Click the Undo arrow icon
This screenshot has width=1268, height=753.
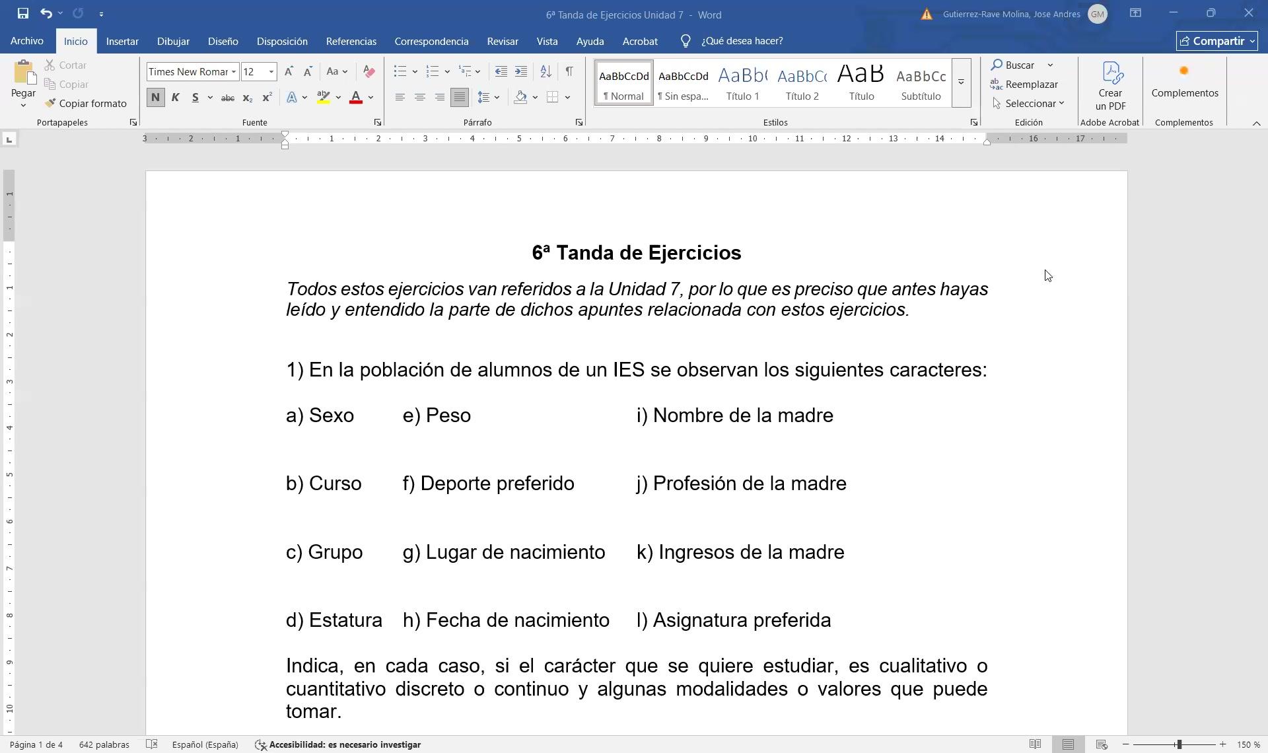[46, 13]
